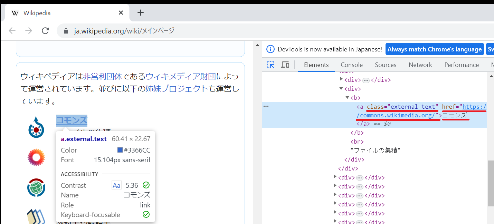The width and height of the screenshot is (494, 224).
Task: Click the browser forward arrow
Action: tap(29, 31)
